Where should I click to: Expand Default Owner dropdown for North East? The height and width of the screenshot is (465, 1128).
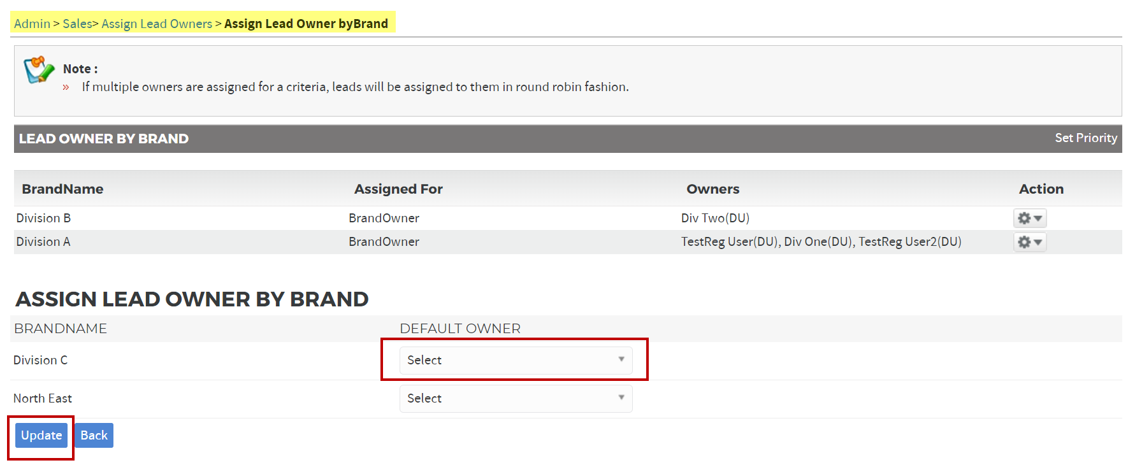pyautogui.click(x=516, y=399)
